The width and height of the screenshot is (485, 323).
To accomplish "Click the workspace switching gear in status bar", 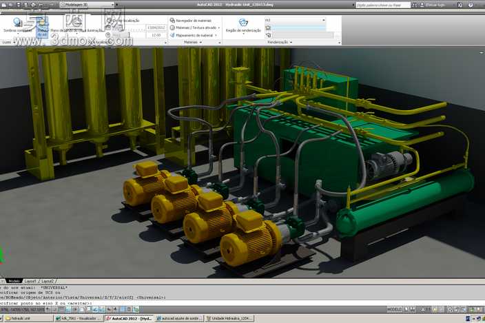I will (x=450, y=309).
